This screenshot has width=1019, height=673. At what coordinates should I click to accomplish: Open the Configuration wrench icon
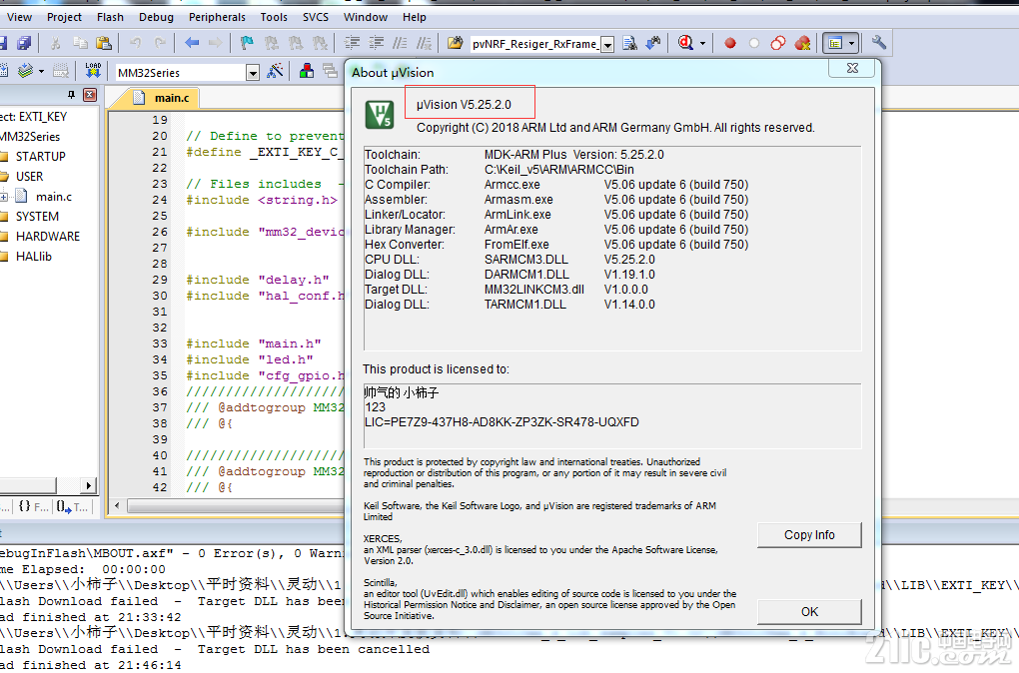pyautogui.click(x=878, y=44)
